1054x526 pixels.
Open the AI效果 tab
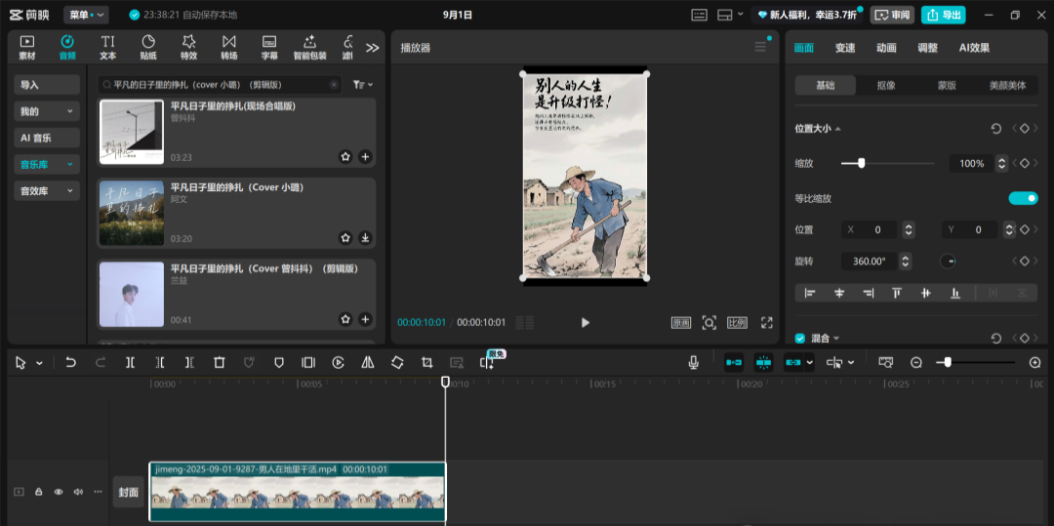point(974,48)
